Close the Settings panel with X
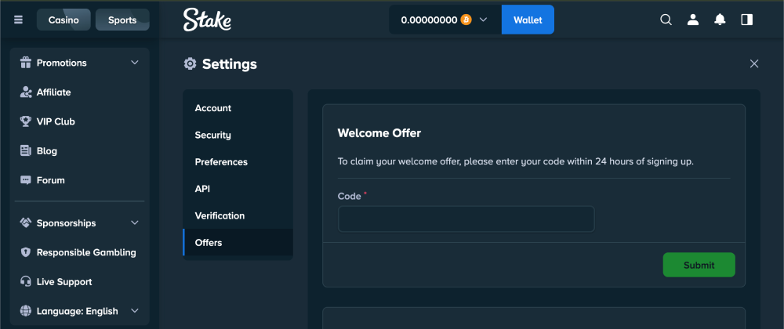Viewport: 784px width, 329px height. (x=754, y=64)
